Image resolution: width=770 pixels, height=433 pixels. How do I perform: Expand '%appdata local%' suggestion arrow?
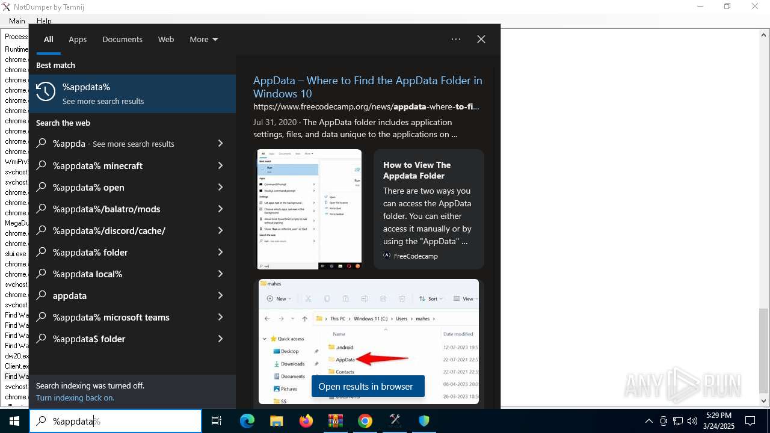pos(220,274)
